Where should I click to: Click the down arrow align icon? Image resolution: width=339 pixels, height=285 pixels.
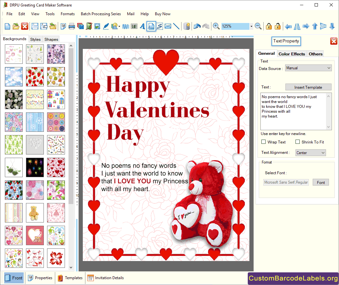(x=332, y=26)
